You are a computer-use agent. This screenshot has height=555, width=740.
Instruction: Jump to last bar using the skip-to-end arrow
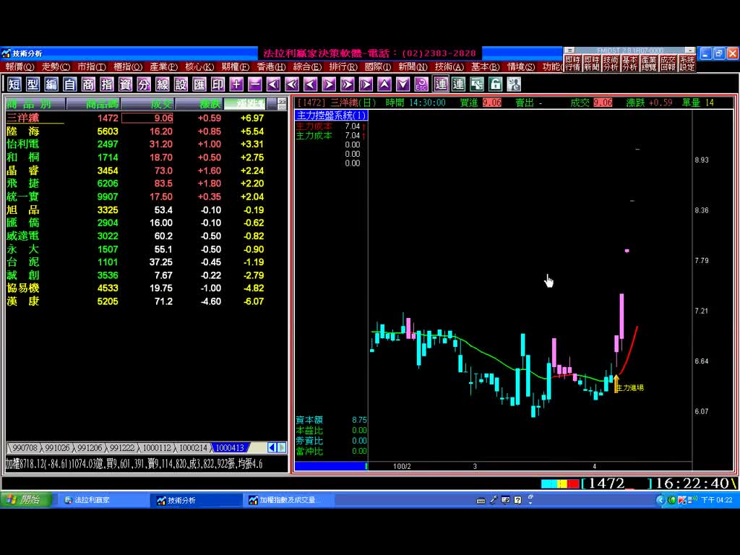pyautogui.click(x=366, y=85)
